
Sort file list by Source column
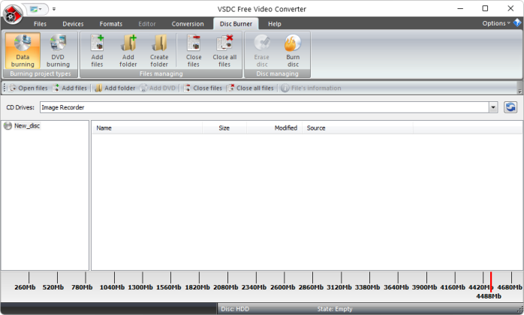click(x=357, y=128)
